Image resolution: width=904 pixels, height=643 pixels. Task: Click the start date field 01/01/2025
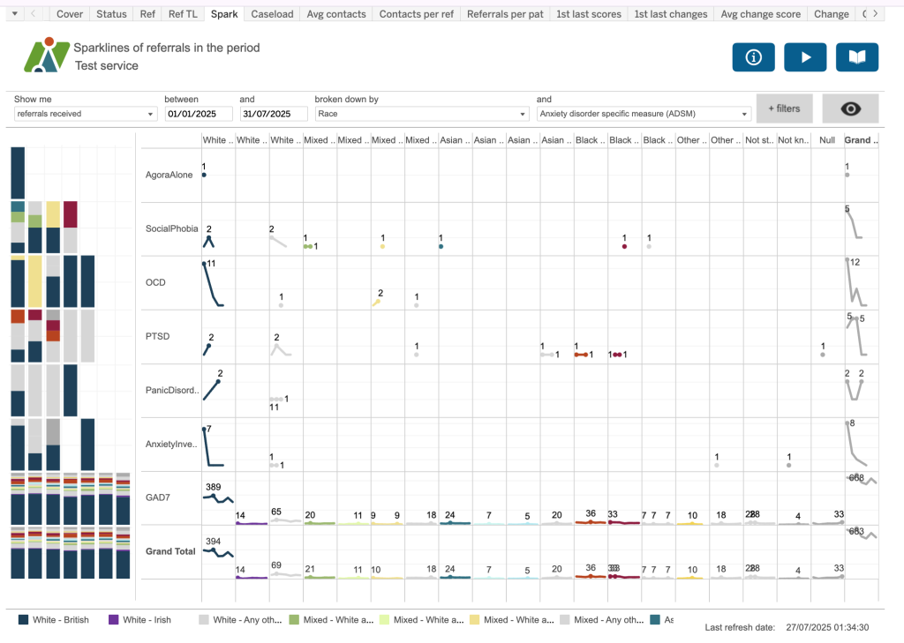[199, 114]
